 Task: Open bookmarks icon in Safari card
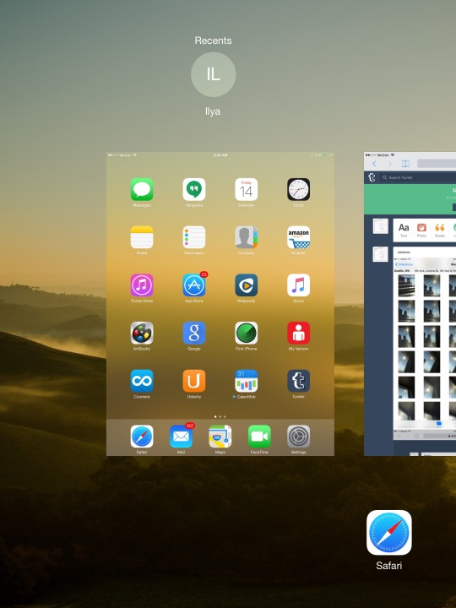click(405, 164)
